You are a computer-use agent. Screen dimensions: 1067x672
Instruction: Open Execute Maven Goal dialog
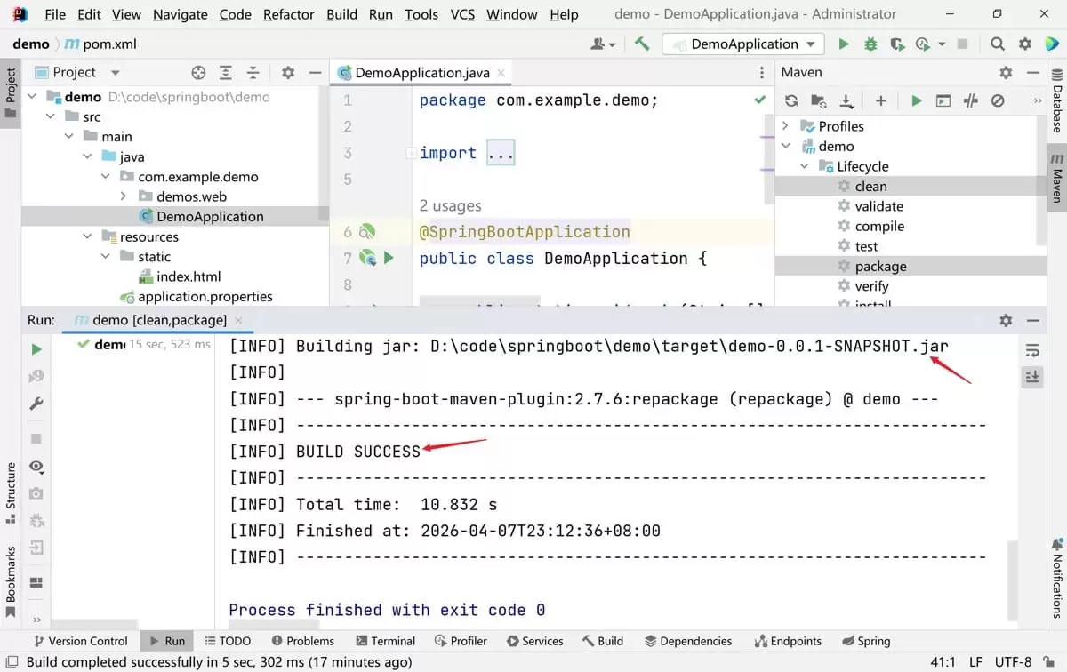(x=943, y=100)
